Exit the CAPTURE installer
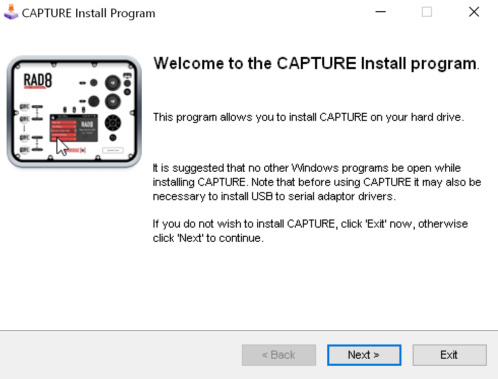 click(x=449, y=355)
